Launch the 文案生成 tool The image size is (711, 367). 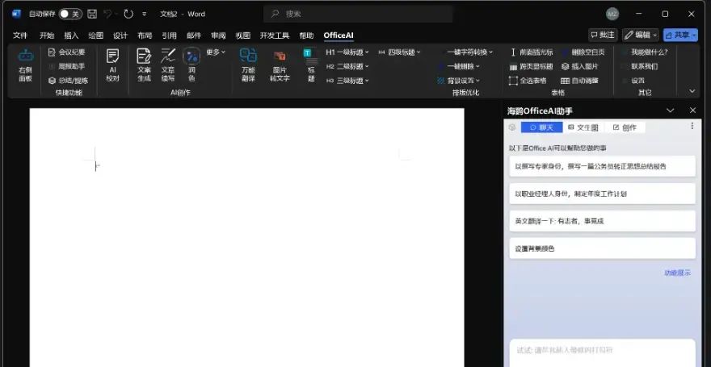[144, 65]
